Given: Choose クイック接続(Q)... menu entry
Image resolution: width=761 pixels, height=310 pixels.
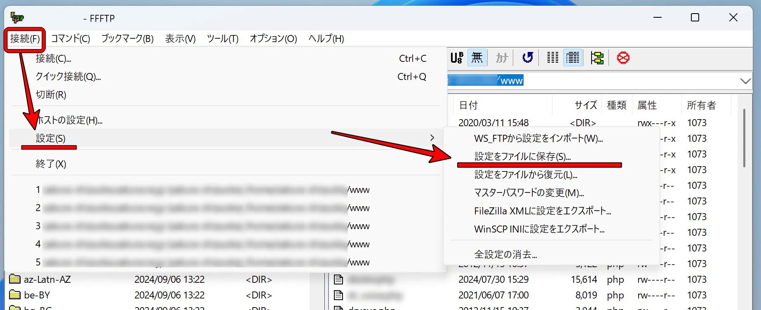Looking at the screenshot, I should click(x=226, y=77).
